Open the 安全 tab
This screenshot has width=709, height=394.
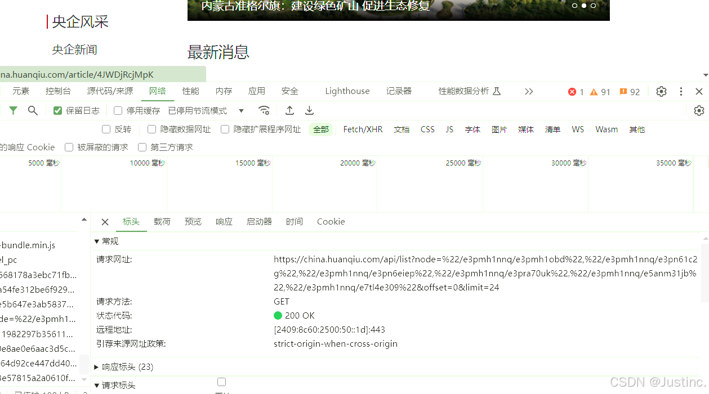(290, 91)
